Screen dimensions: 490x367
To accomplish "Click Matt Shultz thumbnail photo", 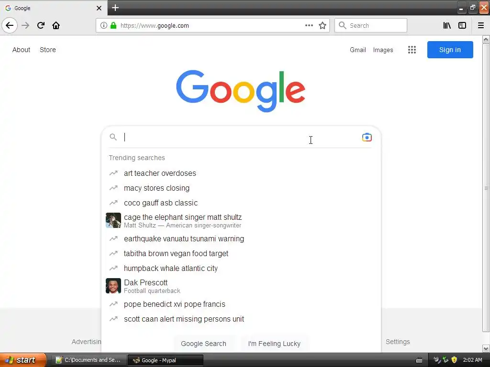I will (113, 220).
